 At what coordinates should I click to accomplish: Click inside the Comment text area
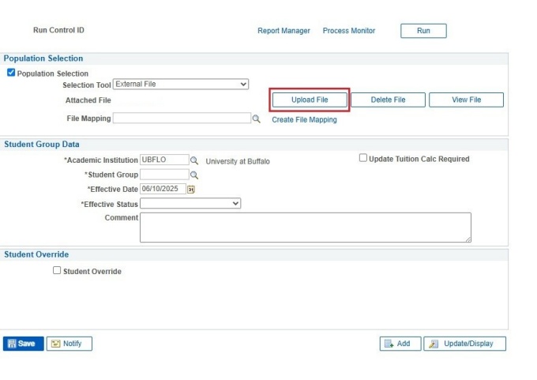pos(305,227)
